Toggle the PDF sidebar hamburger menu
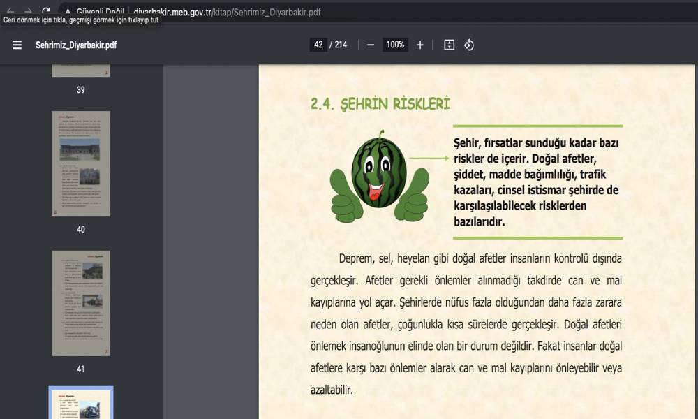698x419 pixels. click(x=17, y=45)
